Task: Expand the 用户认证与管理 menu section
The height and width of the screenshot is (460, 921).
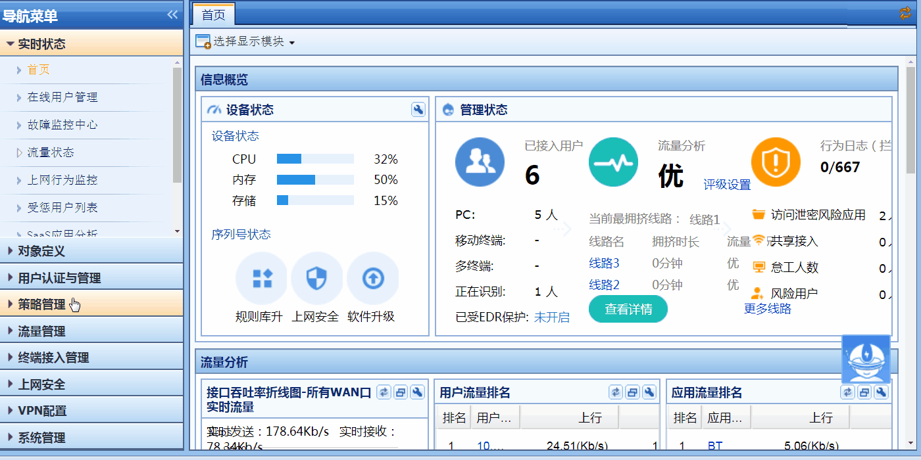Action: point(91,278)
